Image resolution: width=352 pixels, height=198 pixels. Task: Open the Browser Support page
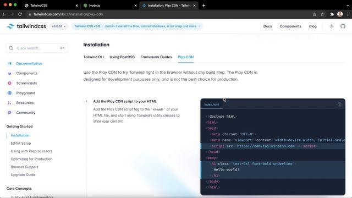click(x=24, y=167)
